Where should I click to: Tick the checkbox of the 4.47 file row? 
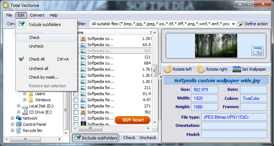[76, 100]
